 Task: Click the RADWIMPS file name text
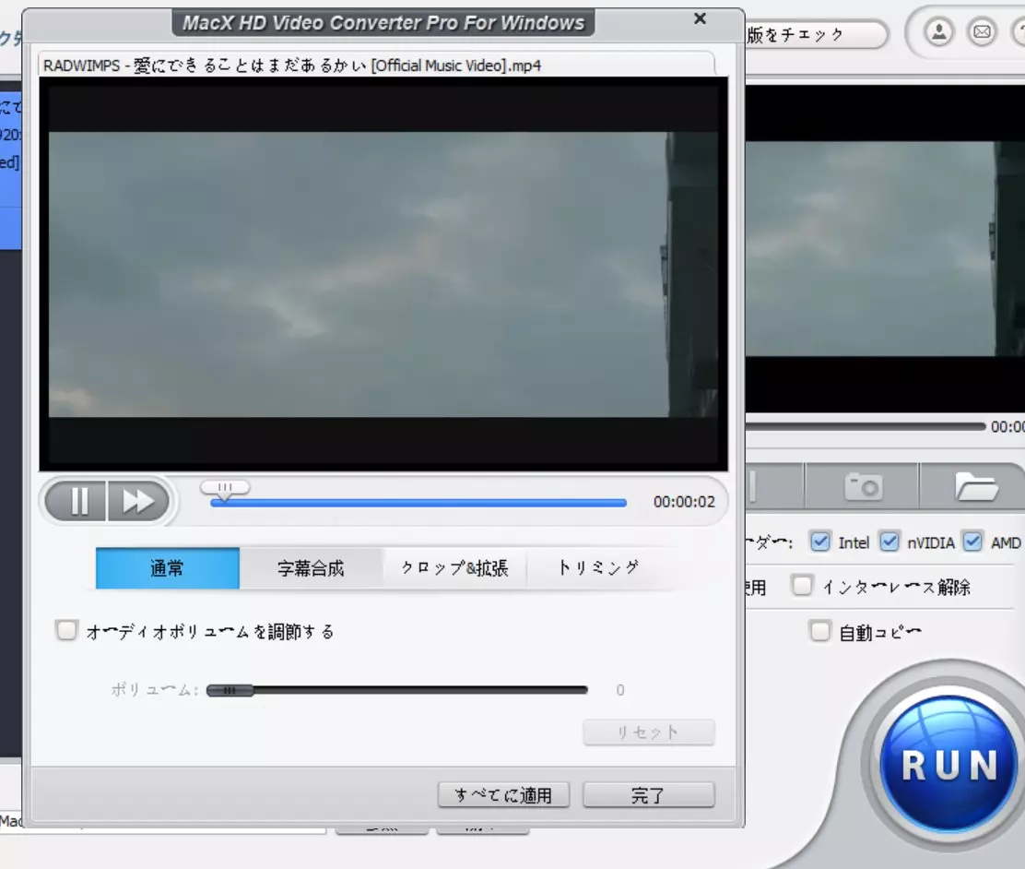point(292,65)
